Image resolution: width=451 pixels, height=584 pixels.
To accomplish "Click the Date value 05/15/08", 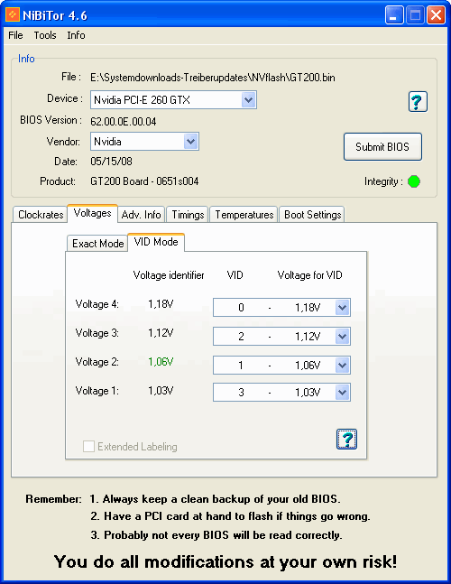I will tap(111, 162).
